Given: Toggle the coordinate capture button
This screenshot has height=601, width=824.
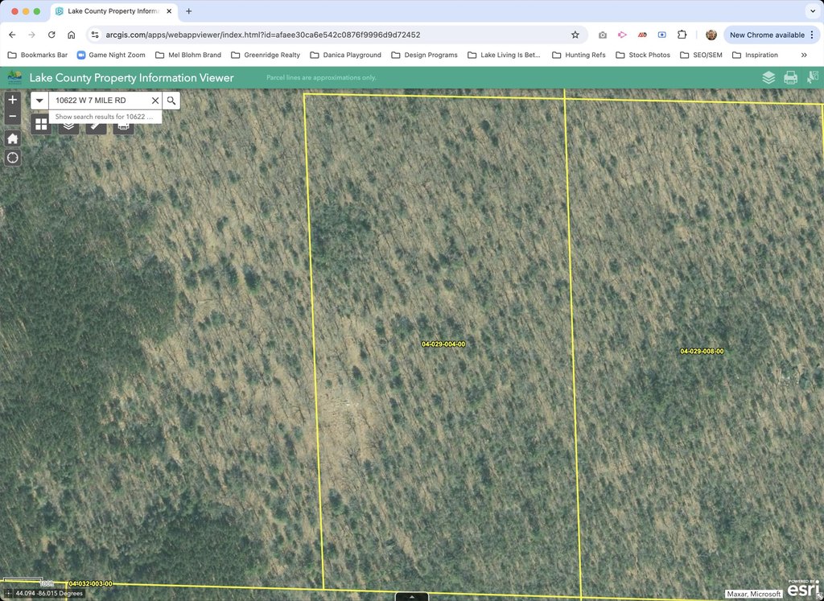Looking at the screenshot, I should tap(8, 594).
